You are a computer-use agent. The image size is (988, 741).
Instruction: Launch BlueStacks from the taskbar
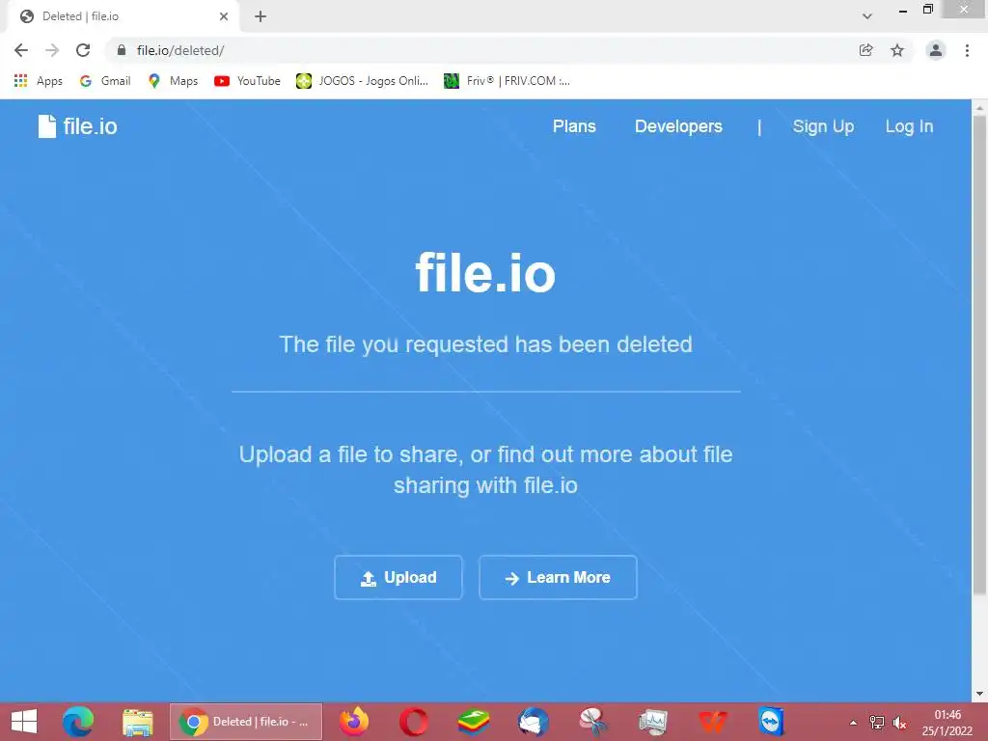[x=473, y=722]
